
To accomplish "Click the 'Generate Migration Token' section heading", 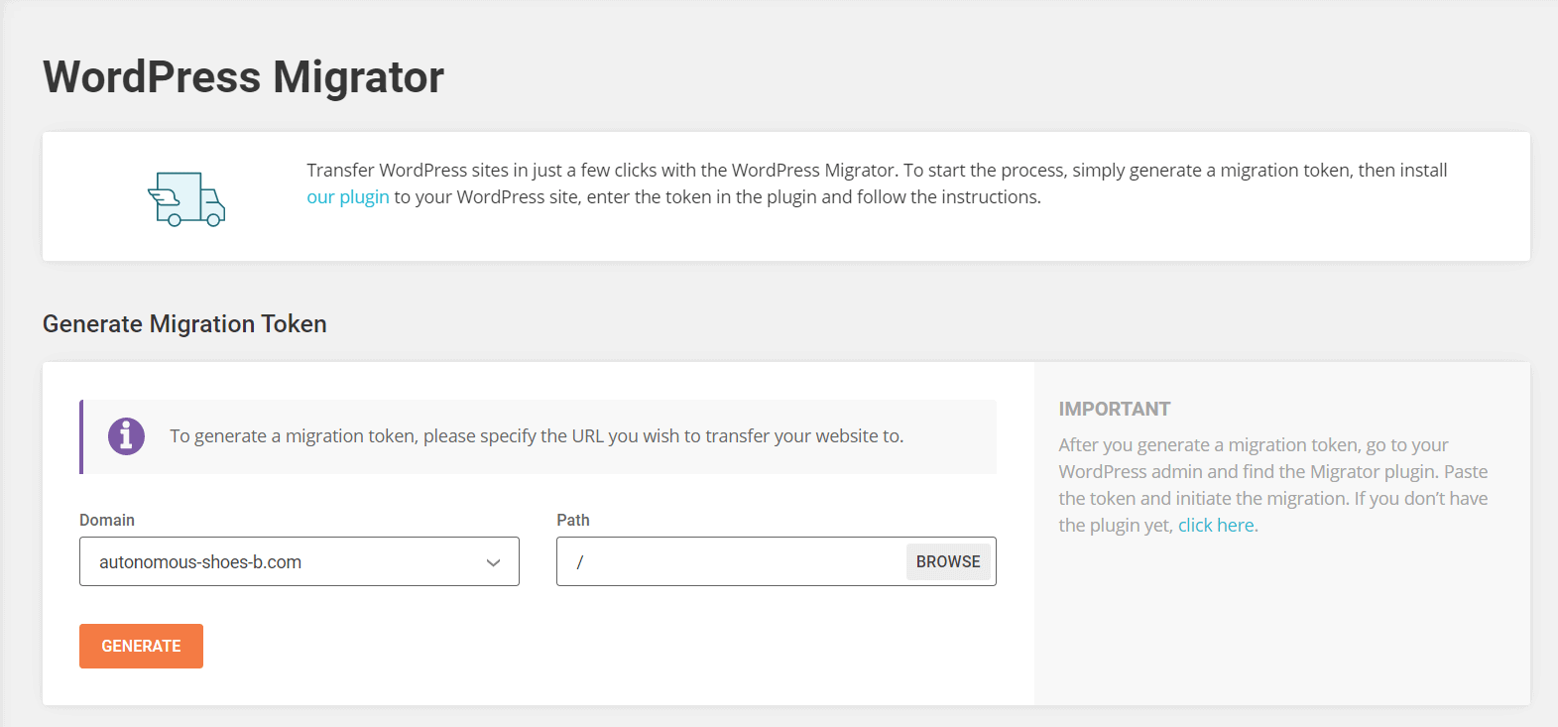I will click(x=184, y=323).
